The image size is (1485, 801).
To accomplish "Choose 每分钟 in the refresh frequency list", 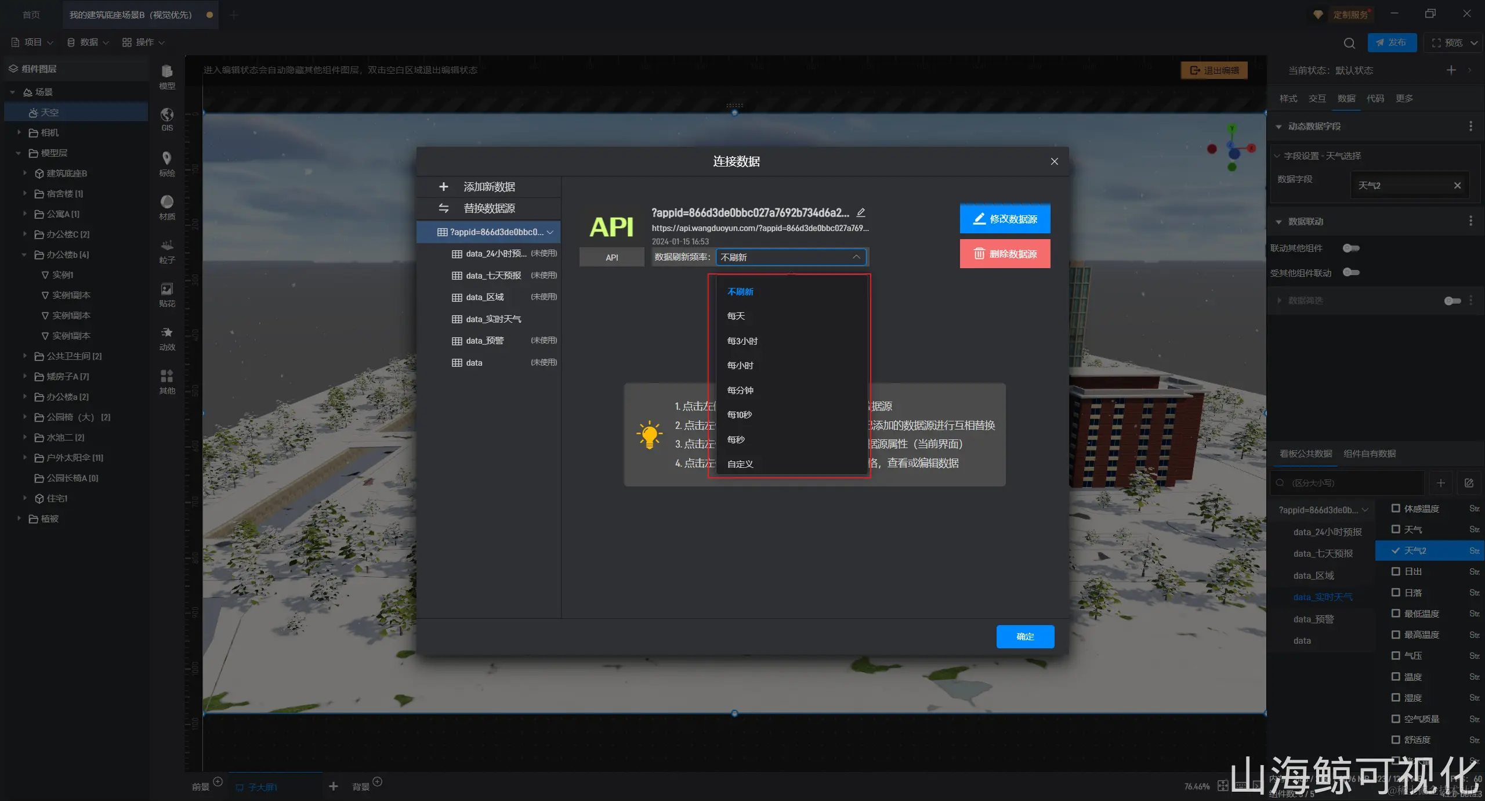I will pyautogui.click(x=740, y=390).
